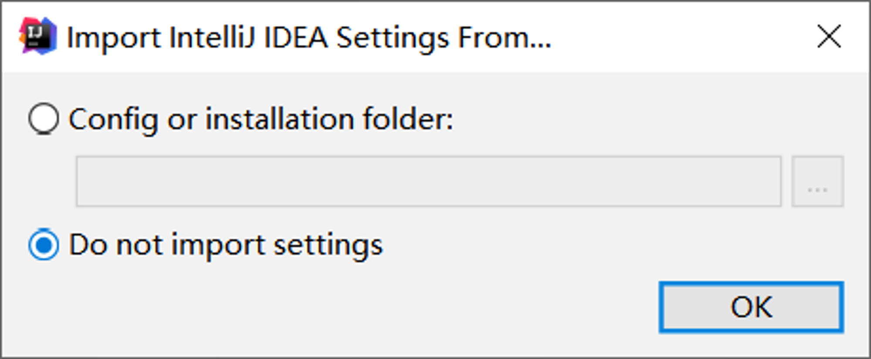Enable importing from a config folder
This screenshot has width=871, height=359.
pos(44,119)
